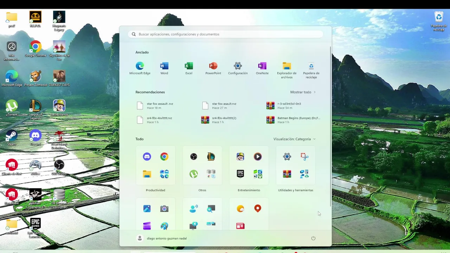Select Project Zomboid desktop shortcut
Screen dimensions: 450x253
coord(35,78)
